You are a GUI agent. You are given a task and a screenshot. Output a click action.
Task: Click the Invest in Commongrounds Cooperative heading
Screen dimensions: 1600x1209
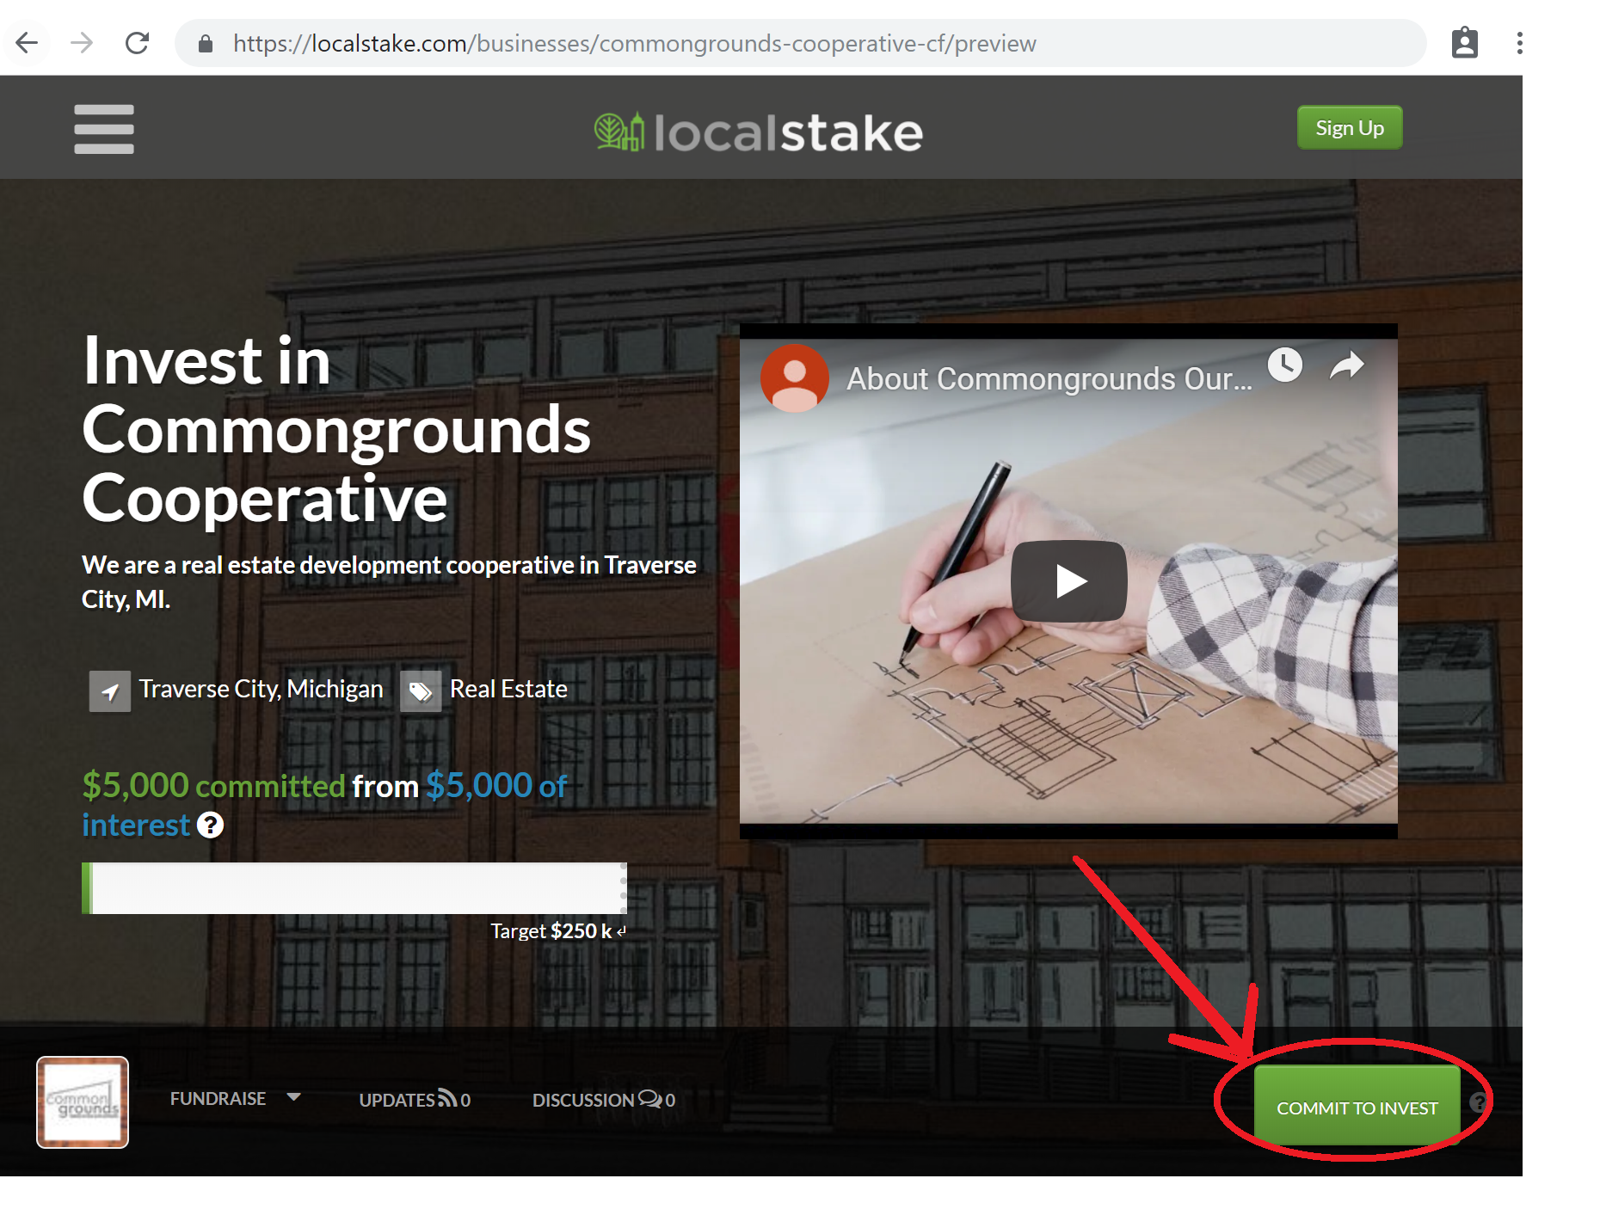point(336,428)
